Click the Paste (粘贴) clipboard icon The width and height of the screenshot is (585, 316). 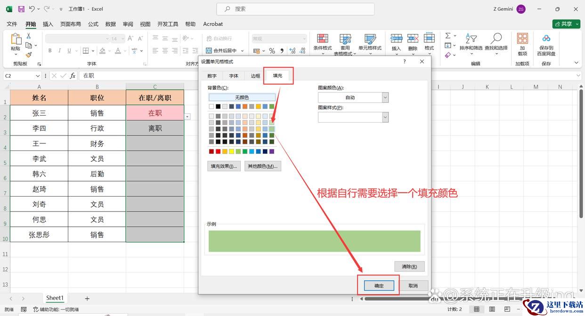click(16, 39)
